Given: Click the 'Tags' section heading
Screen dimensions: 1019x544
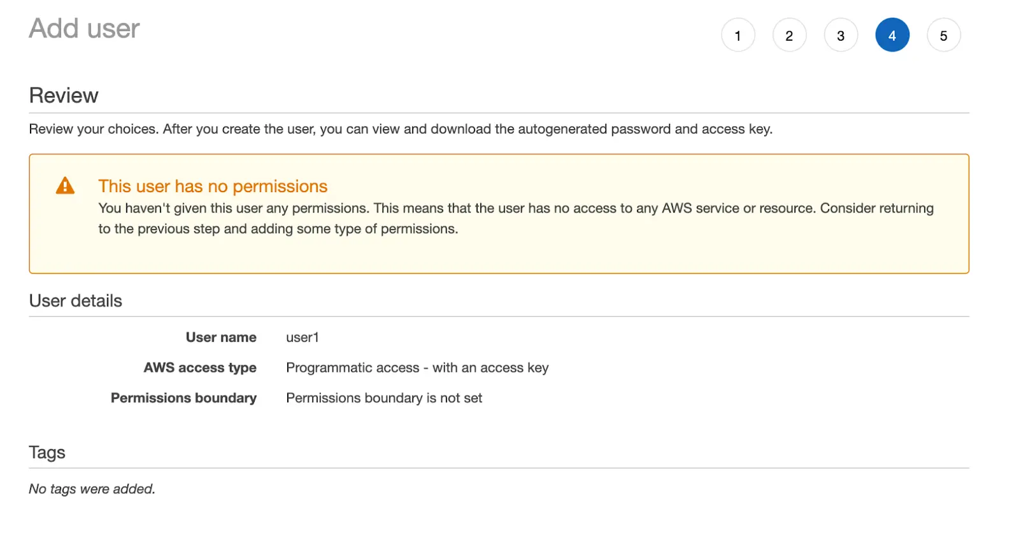Looking at the screenshot, I should coord(47,452).
